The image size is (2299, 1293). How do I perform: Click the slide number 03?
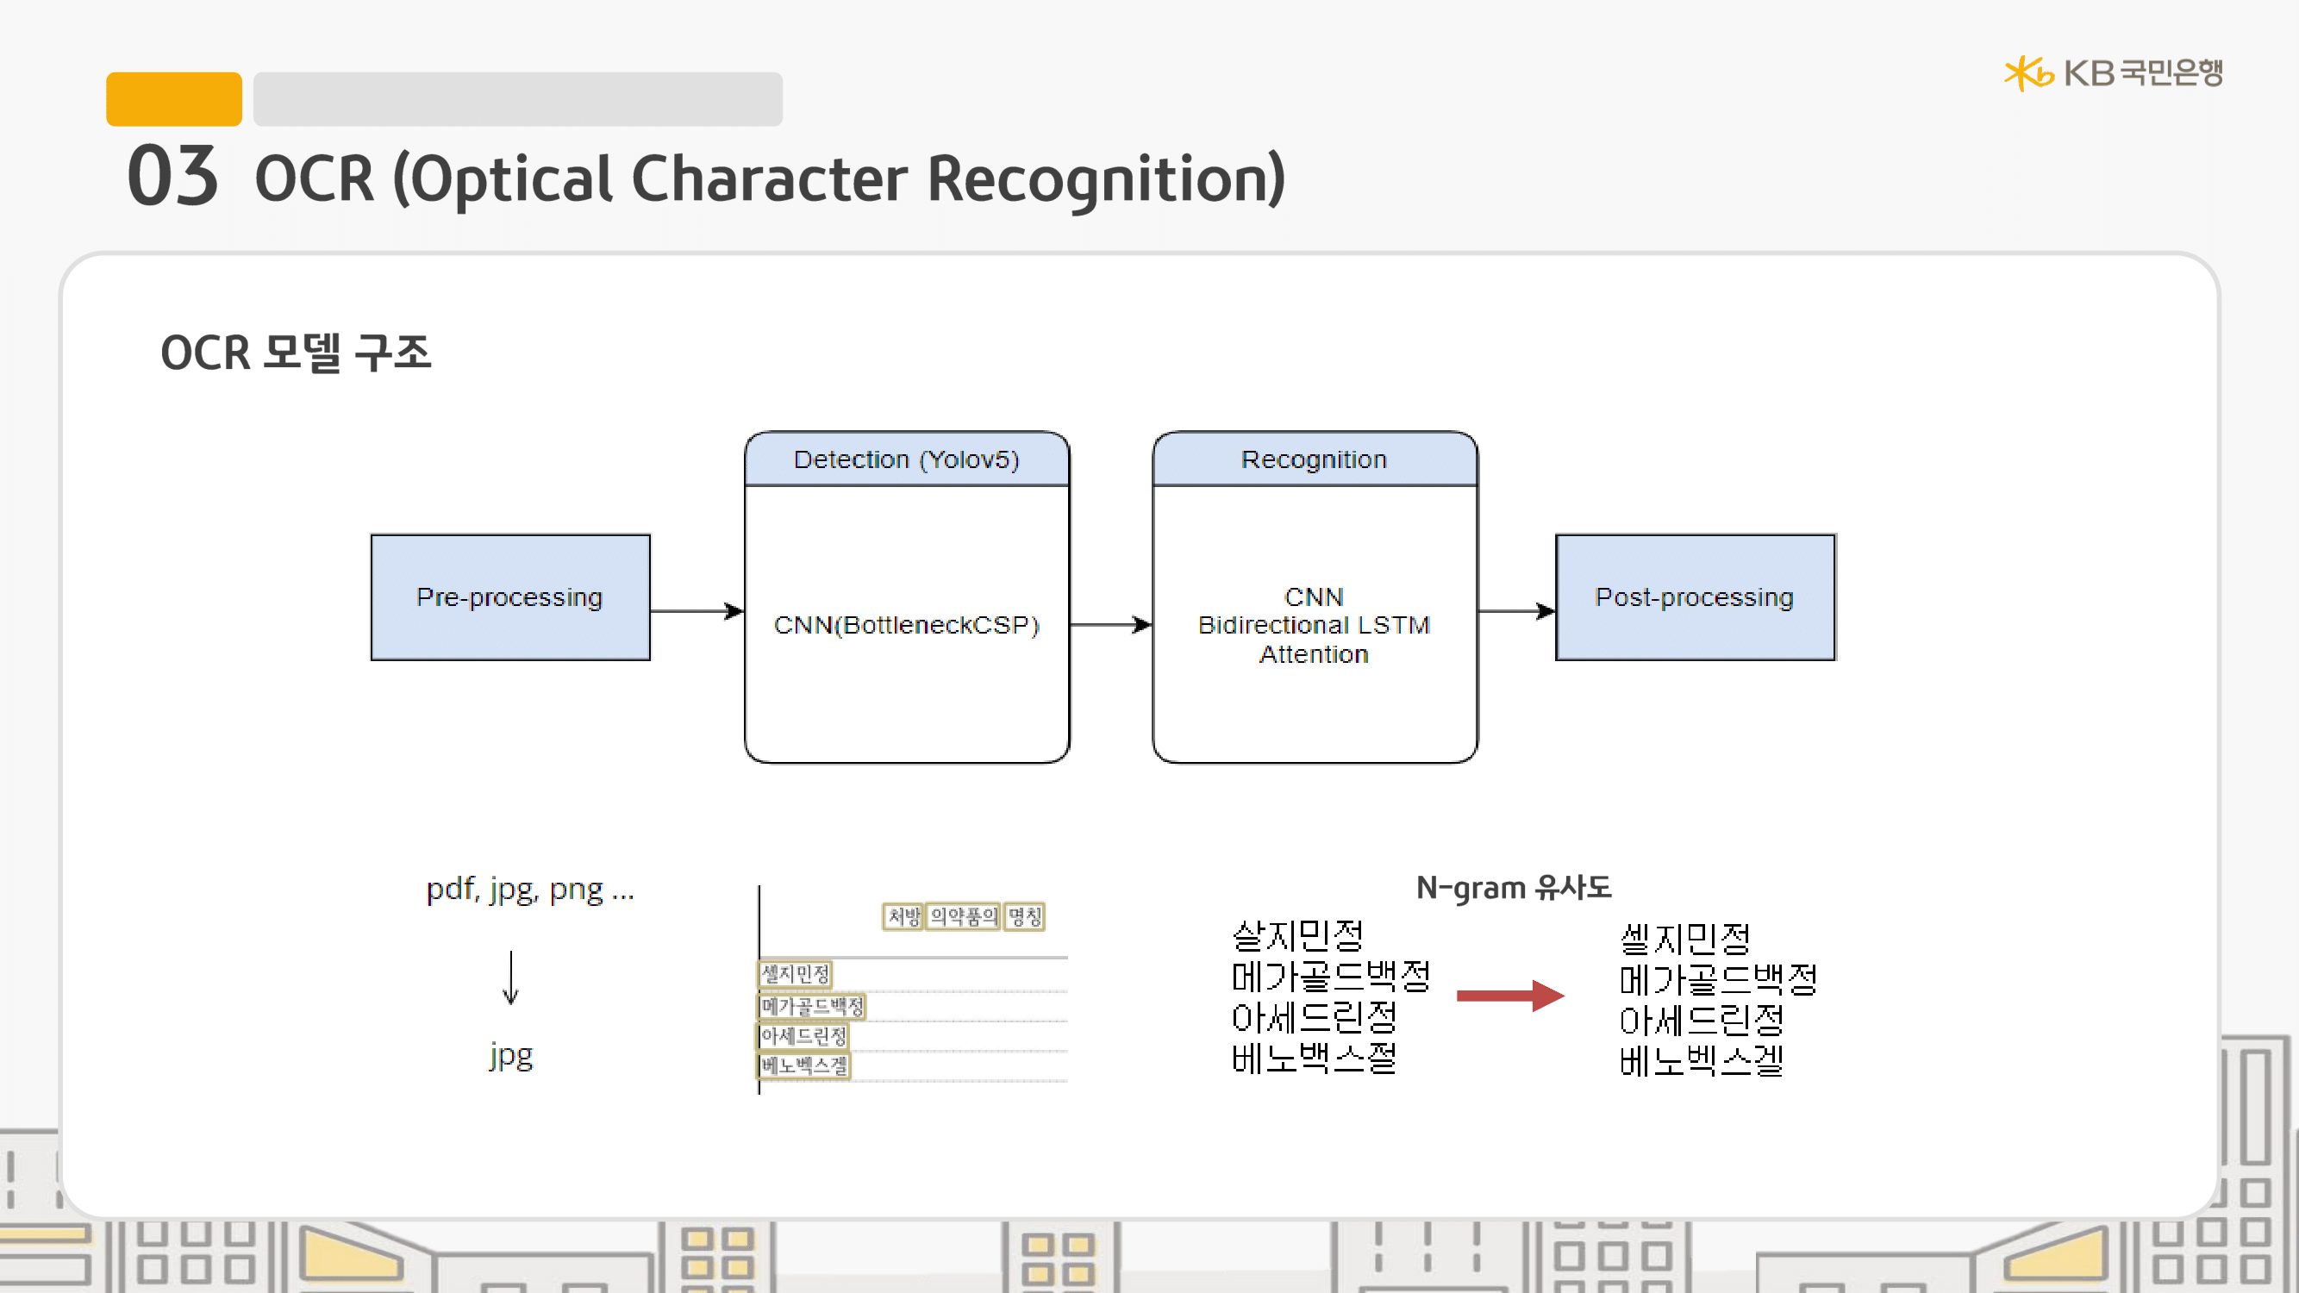pos(172,177)
